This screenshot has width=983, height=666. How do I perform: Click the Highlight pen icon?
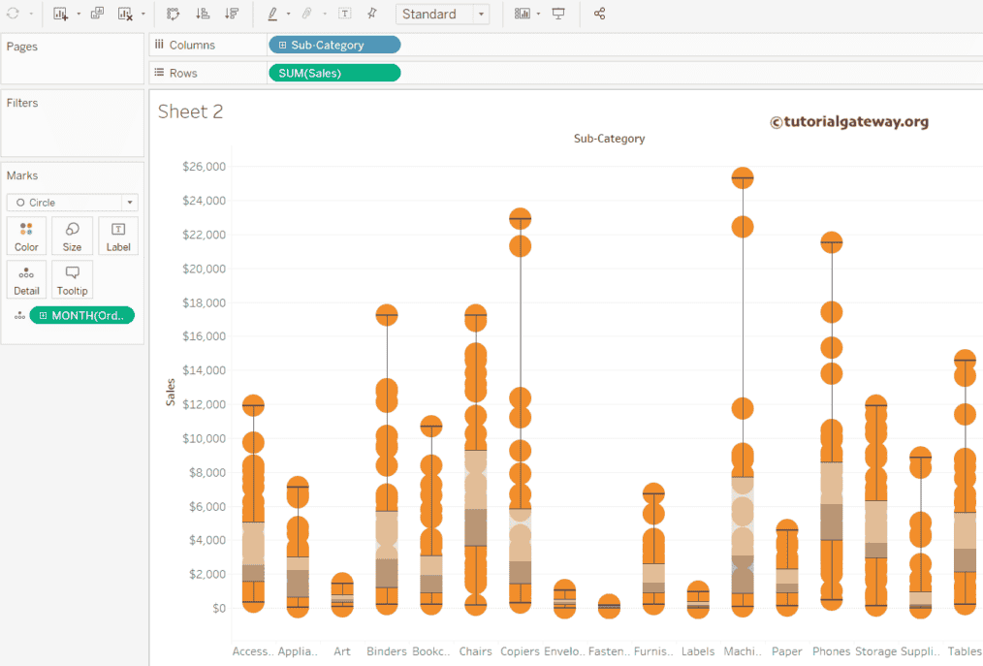coord(272,14)
